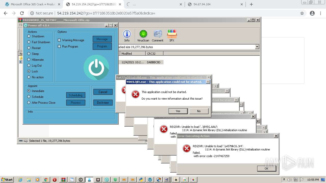326x183 pixels.
Task: Enable the Run Program checkbox
Action: pos(68,47)
